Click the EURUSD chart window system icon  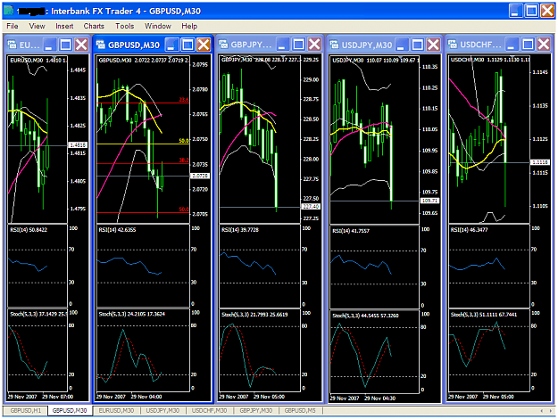tap(12, 45)
